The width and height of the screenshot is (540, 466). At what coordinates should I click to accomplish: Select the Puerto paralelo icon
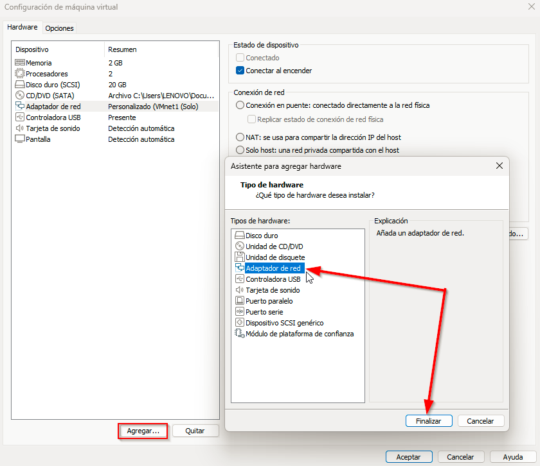(x=240, y=301)
